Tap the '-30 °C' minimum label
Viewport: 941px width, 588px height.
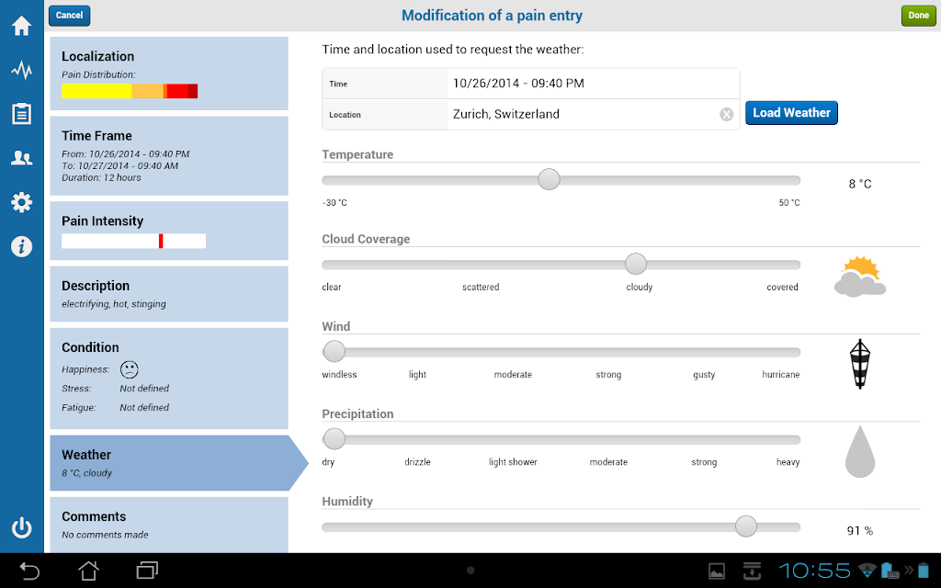(x=334, y=203)
